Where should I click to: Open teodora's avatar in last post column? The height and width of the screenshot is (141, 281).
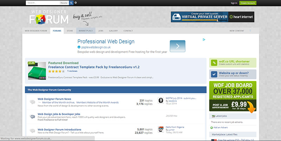click(161, 101)
